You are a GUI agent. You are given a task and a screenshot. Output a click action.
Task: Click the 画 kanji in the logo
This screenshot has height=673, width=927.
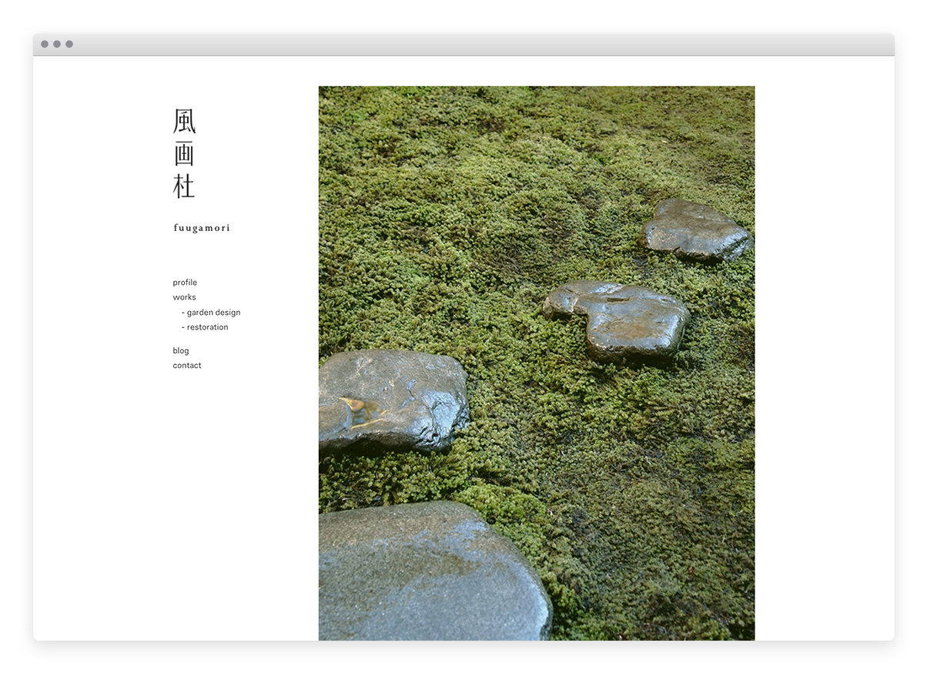coord(185,154)
